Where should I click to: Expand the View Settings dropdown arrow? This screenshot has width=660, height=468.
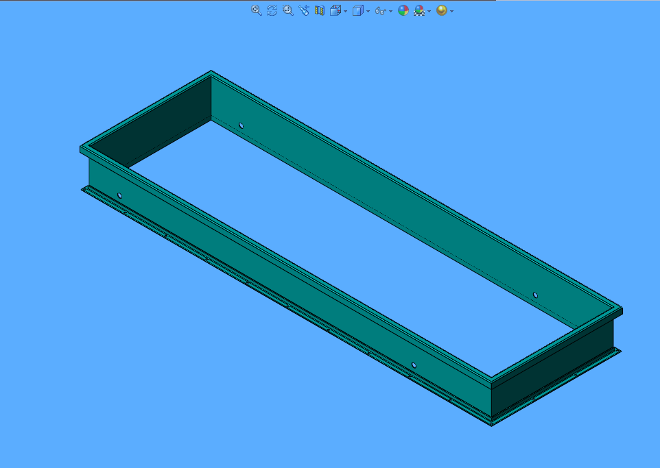coord(452,12)
